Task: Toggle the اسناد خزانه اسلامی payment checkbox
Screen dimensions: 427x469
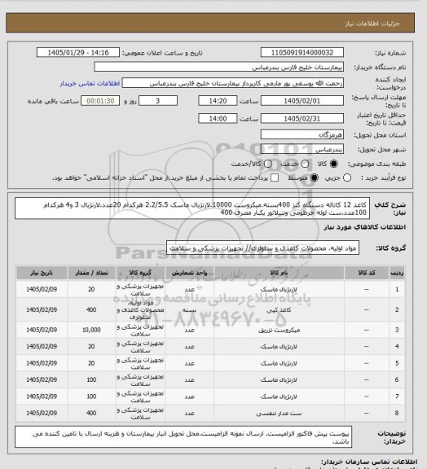Action: pos(275,178)
